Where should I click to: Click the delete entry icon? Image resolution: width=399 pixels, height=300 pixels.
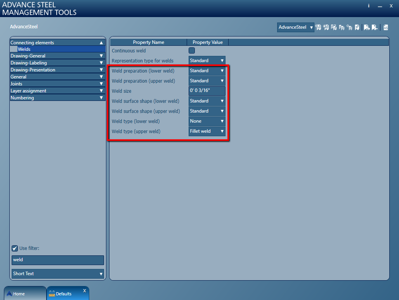point(333,27)
